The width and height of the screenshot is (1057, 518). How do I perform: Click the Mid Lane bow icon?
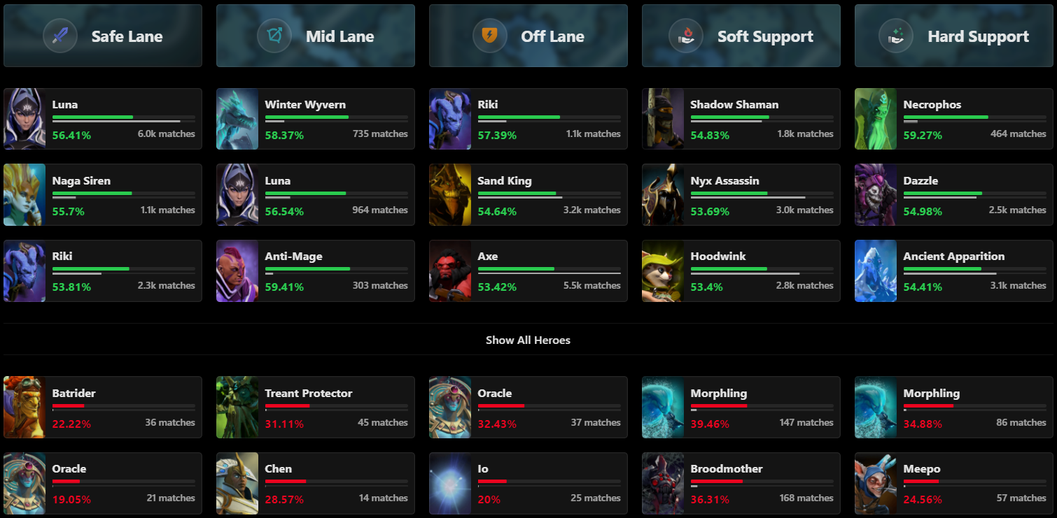pos(274,36)
